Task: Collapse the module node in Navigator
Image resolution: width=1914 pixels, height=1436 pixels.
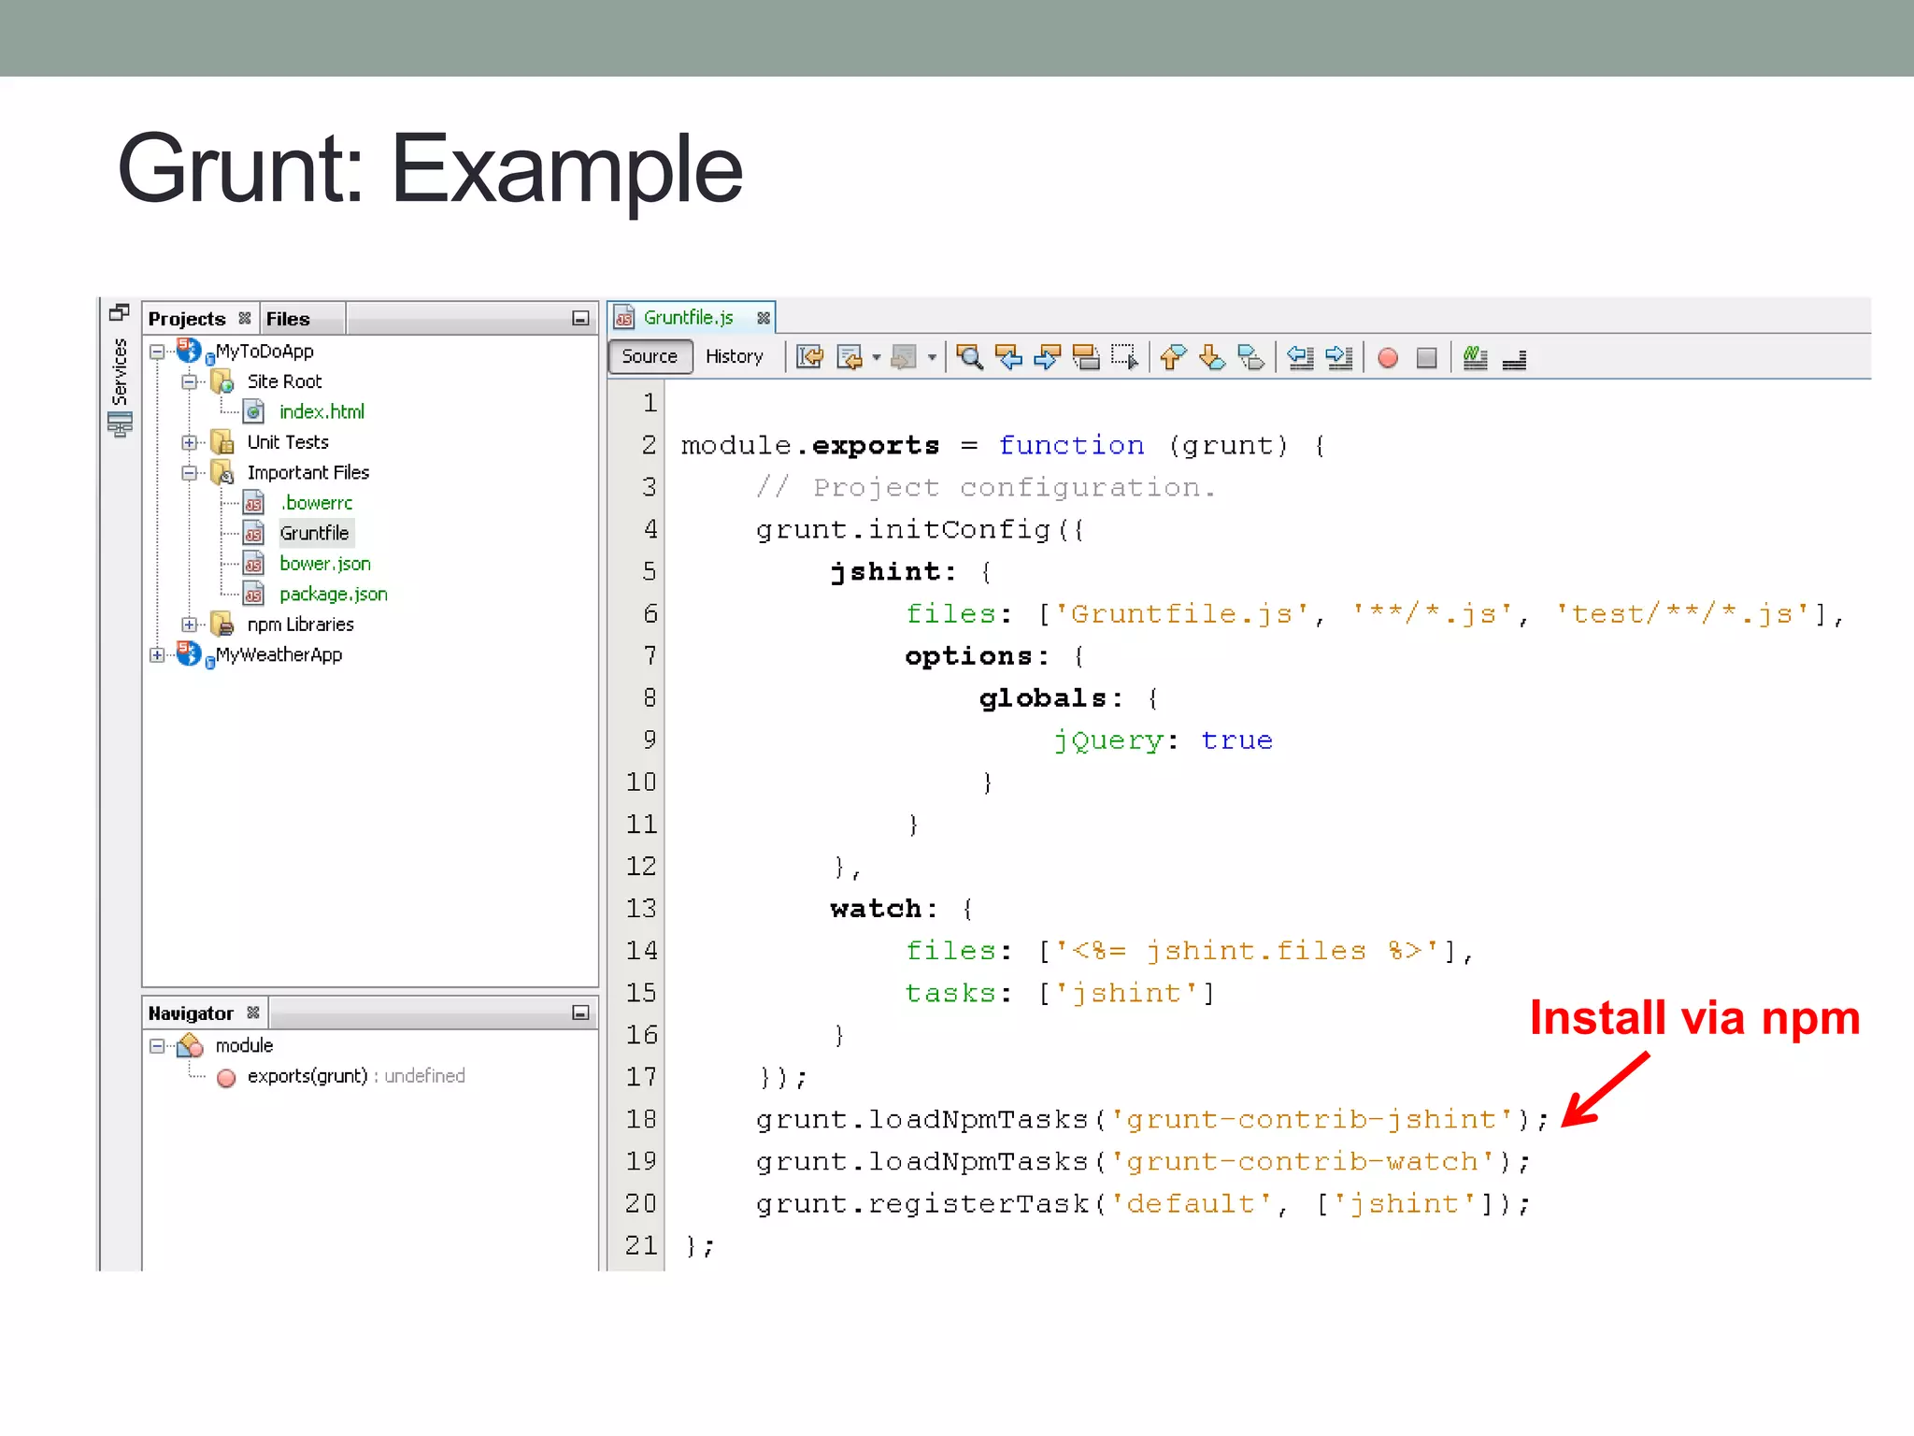Action: click(157, 1046)
